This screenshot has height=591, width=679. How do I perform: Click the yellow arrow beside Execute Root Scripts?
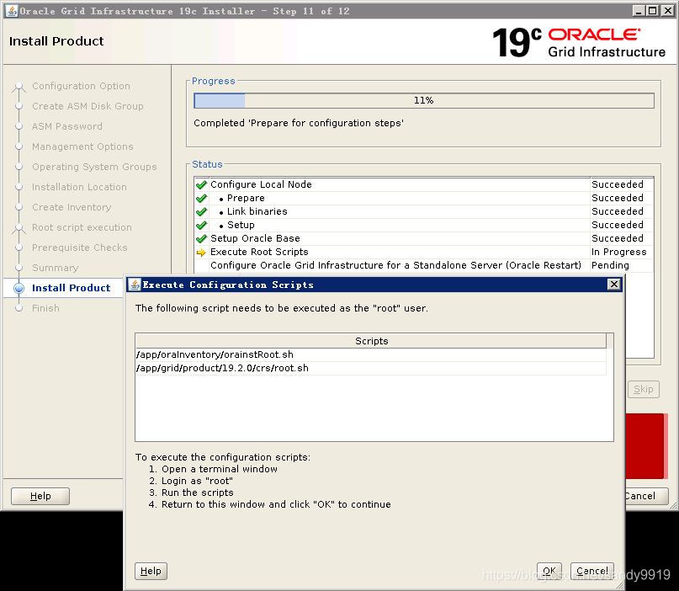tap(201, 253)
